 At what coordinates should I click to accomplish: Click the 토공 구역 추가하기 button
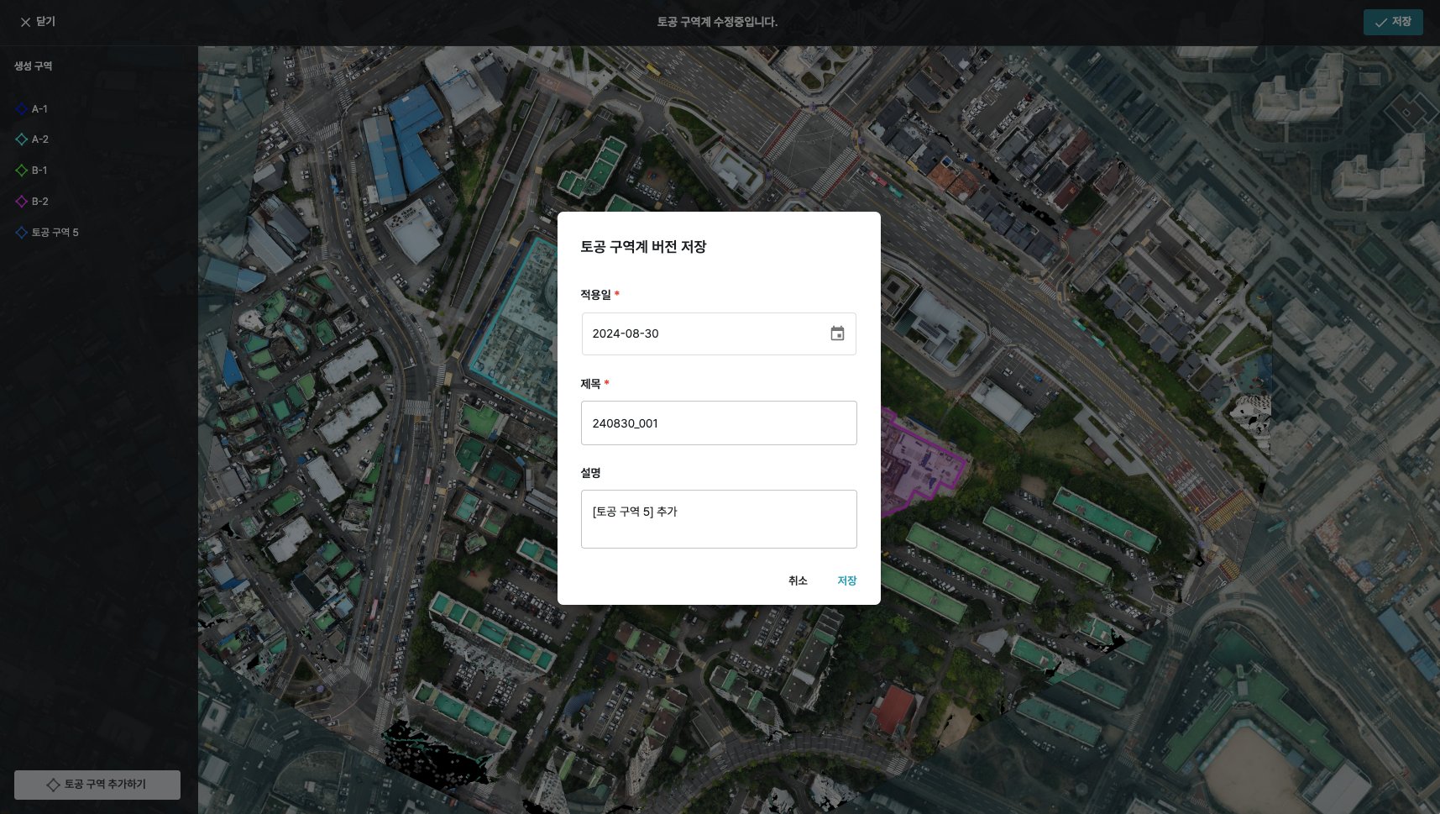pyautogui.click(x=97, y=785)
